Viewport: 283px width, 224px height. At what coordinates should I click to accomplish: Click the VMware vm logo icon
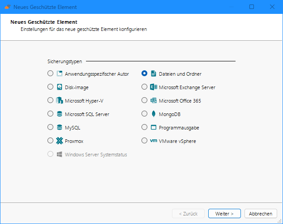[x=154, y=141]
